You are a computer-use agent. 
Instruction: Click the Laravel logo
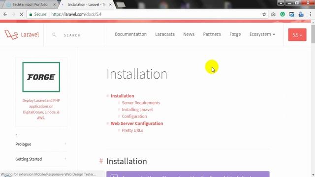[22, 34]
